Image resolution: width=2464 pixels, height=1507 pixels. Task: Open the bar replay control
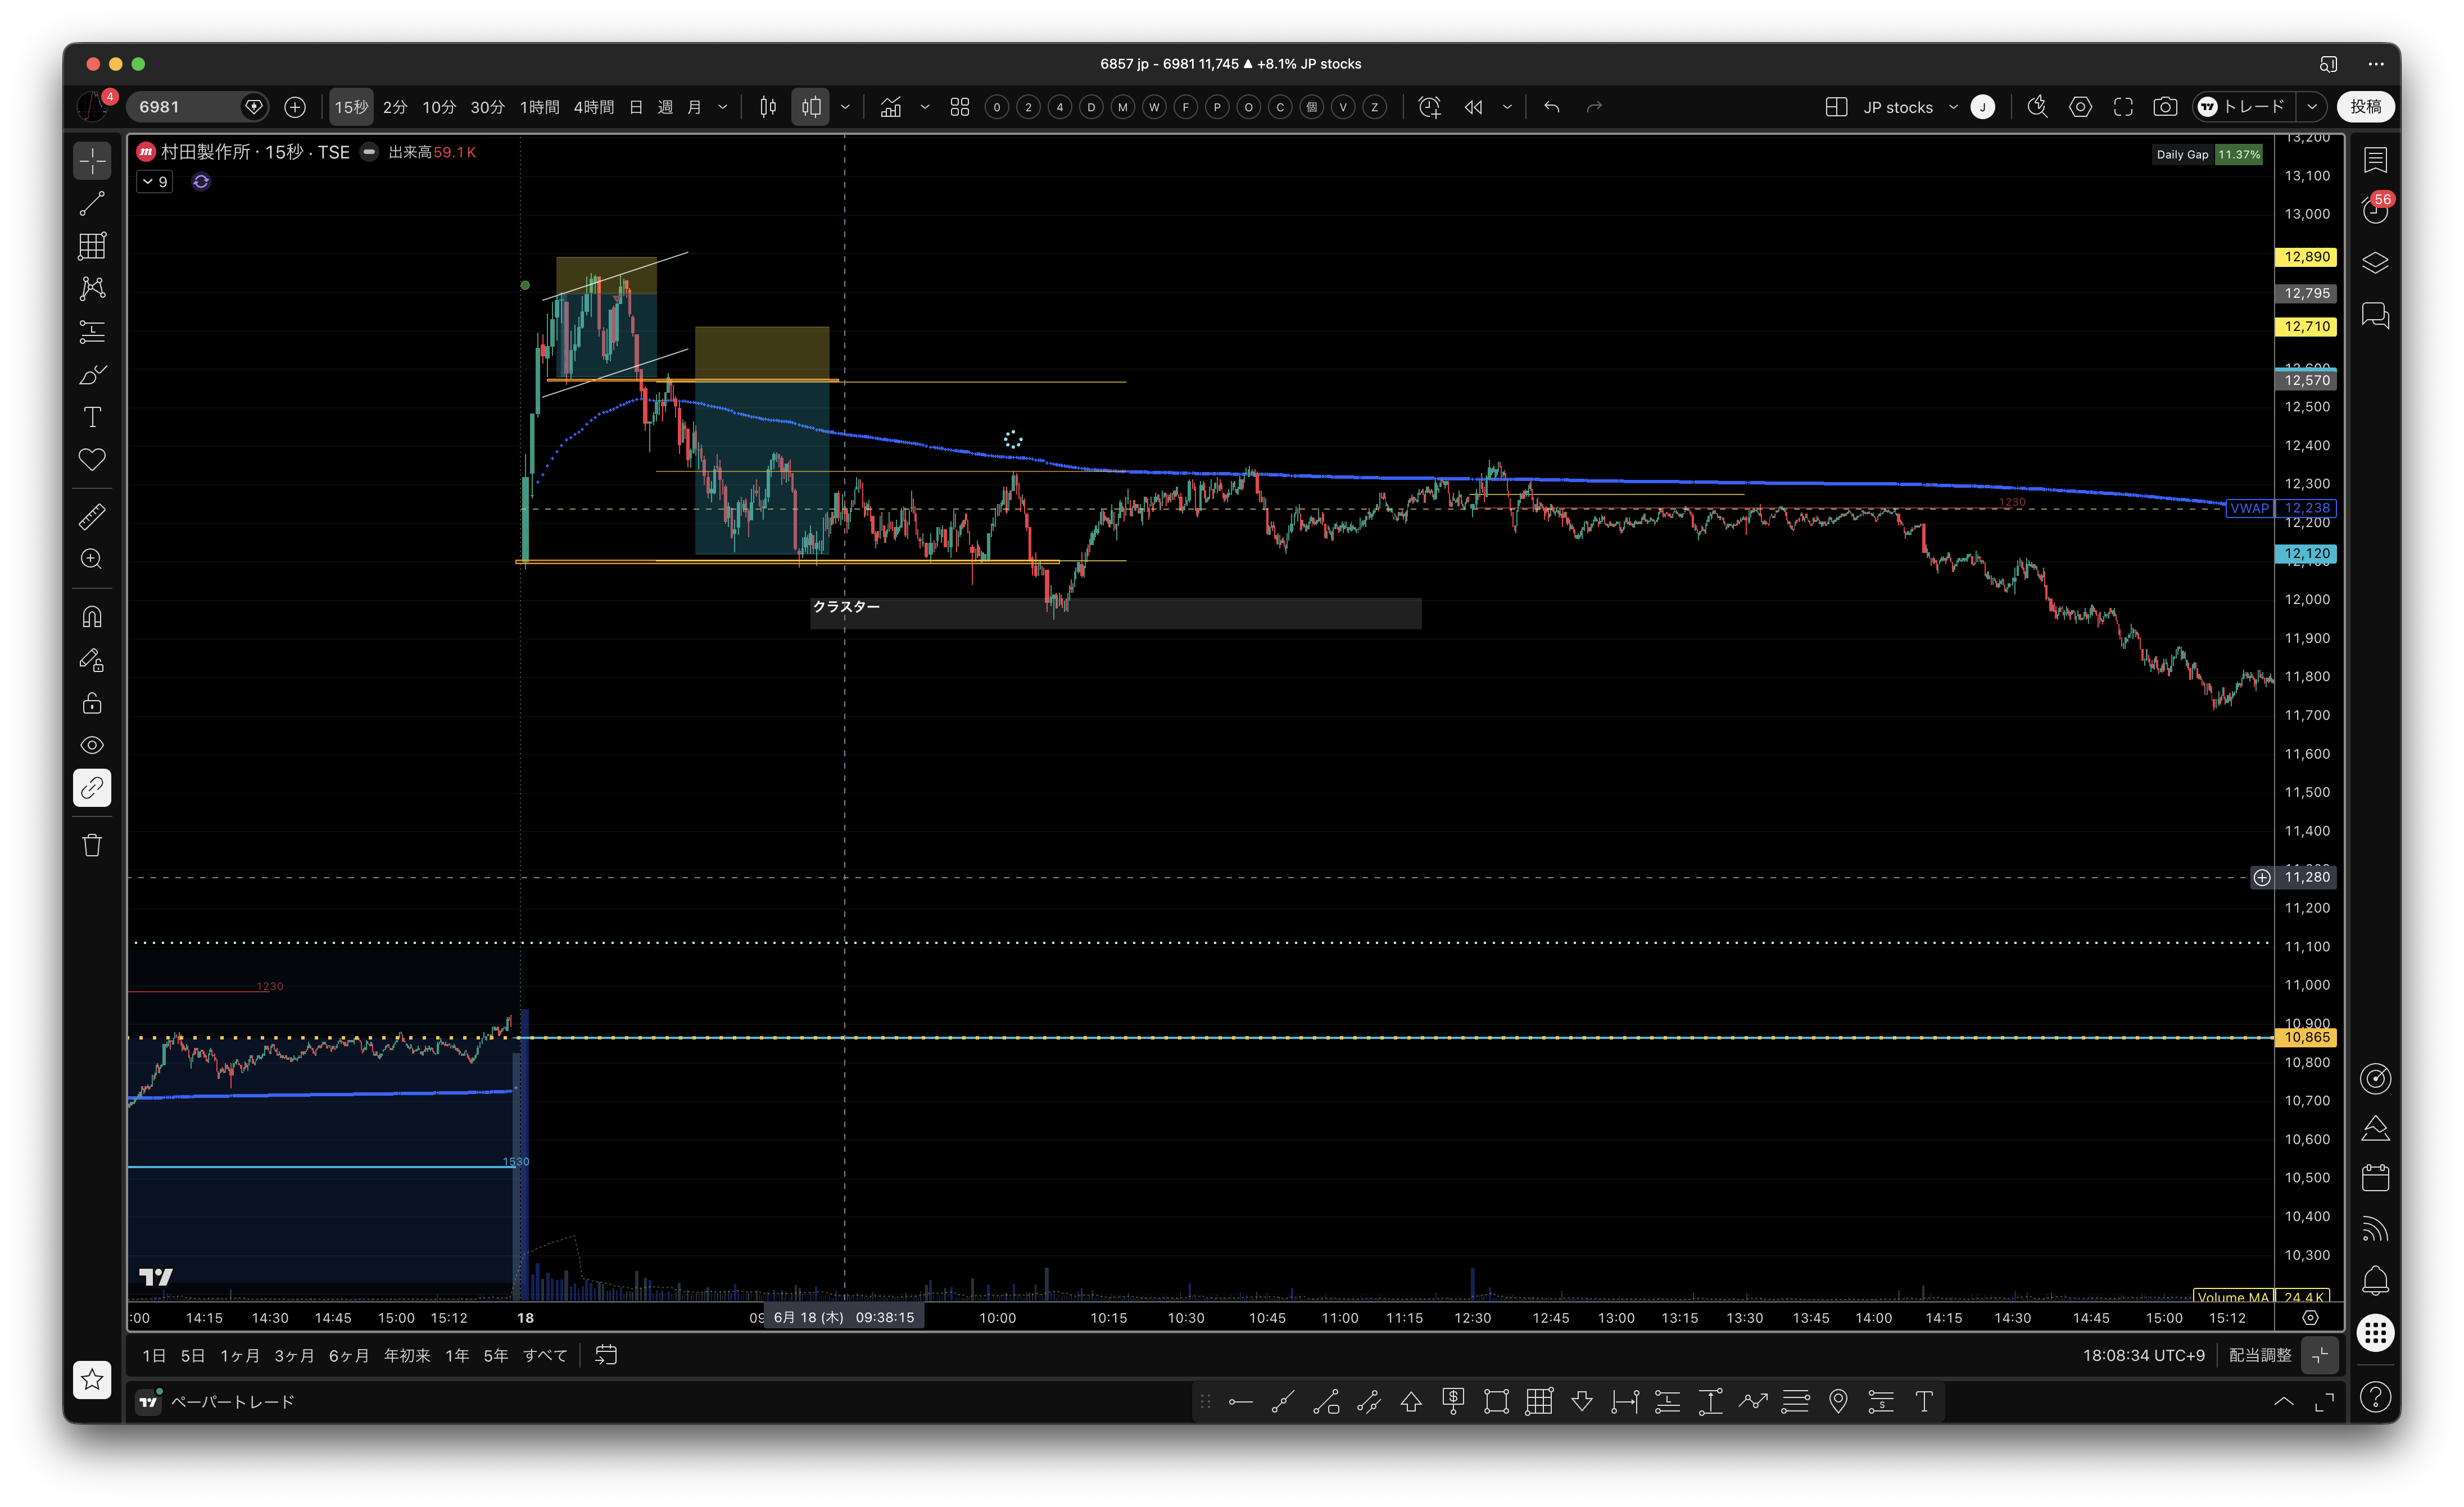(x=1473, y=107)
